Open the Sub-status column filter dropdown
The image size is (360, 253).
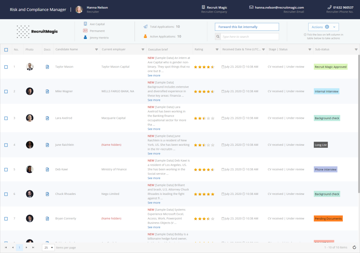pos(356,49)
